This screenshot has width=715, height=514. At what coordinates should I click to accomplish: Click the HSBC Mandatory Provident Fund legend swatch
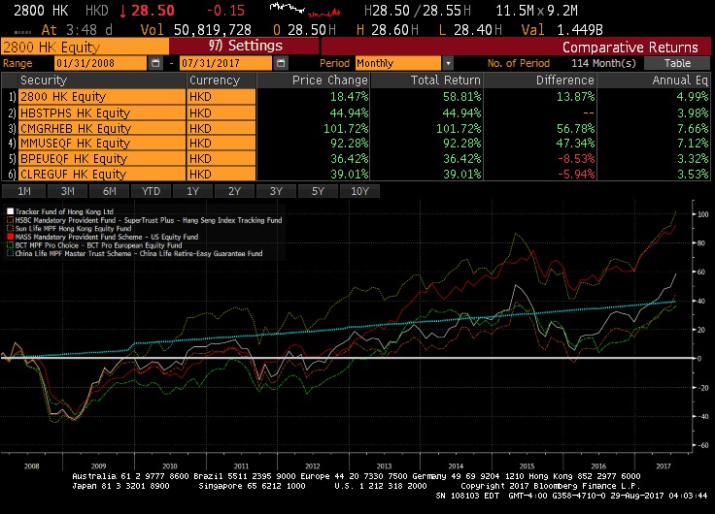(10, 220)
